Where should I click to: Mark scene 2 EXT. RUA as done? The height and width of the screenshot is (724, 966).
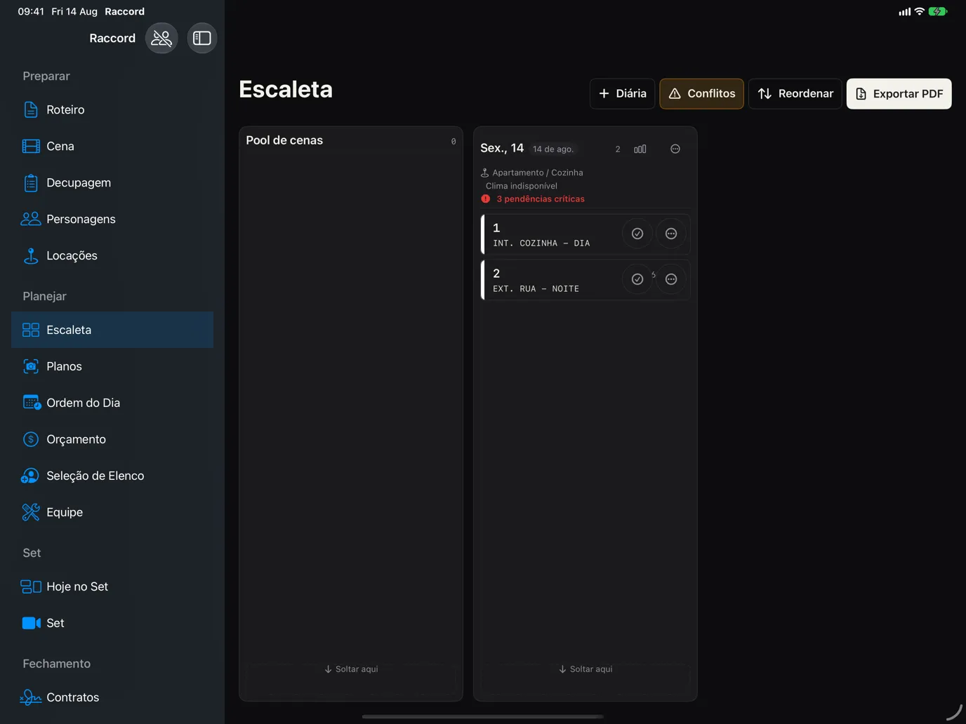(x=637, y=279)
